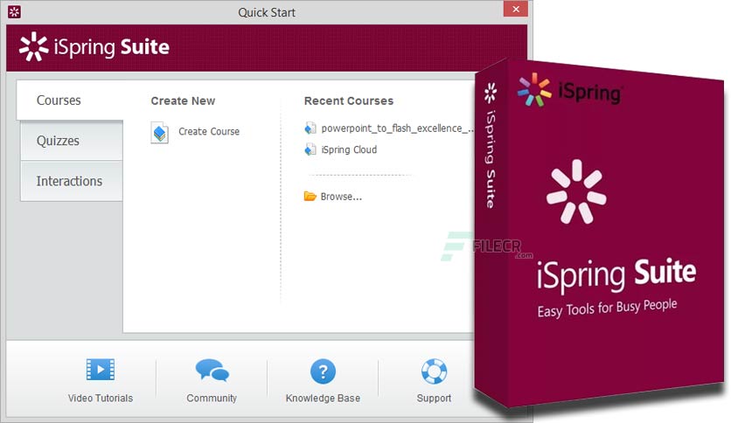Open the Support lifebuoy icon
The width and height of the screenshot is (731, 423).
pyautogui.click(x=434, y=371)
